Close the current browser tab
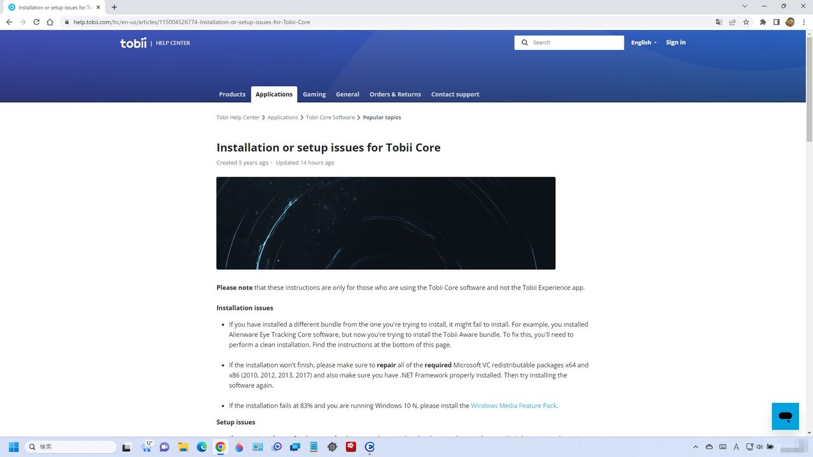The height and width of the screenshot is (457, 813). click(98, 7)
